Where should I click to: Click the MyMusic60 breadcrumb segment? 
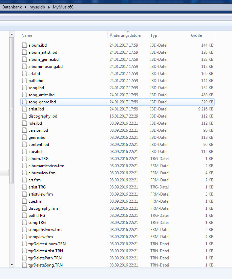click(x=63, y=7)
